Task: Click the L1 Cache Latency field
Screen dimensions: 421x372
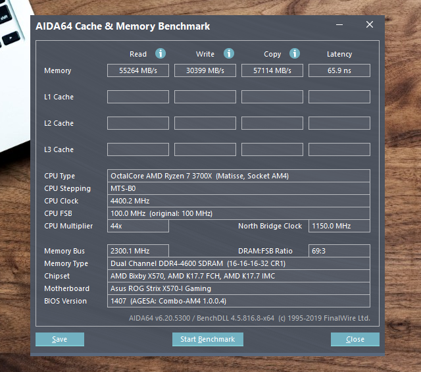Action: pyautogui.click(x=339, y=97)
